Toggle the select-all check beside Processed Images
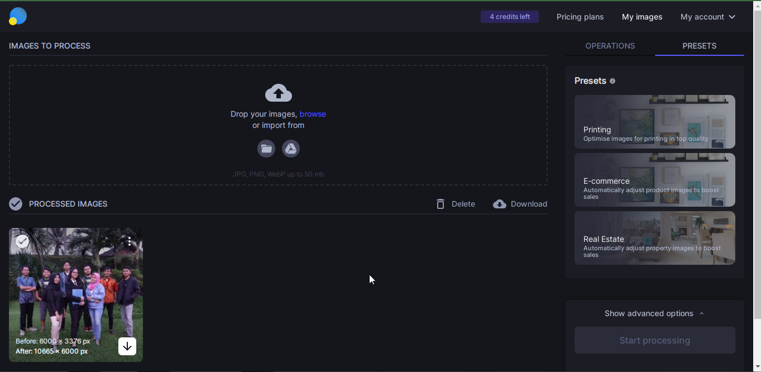The width and height of the screenshot is (761, 372). pos(16,204)
